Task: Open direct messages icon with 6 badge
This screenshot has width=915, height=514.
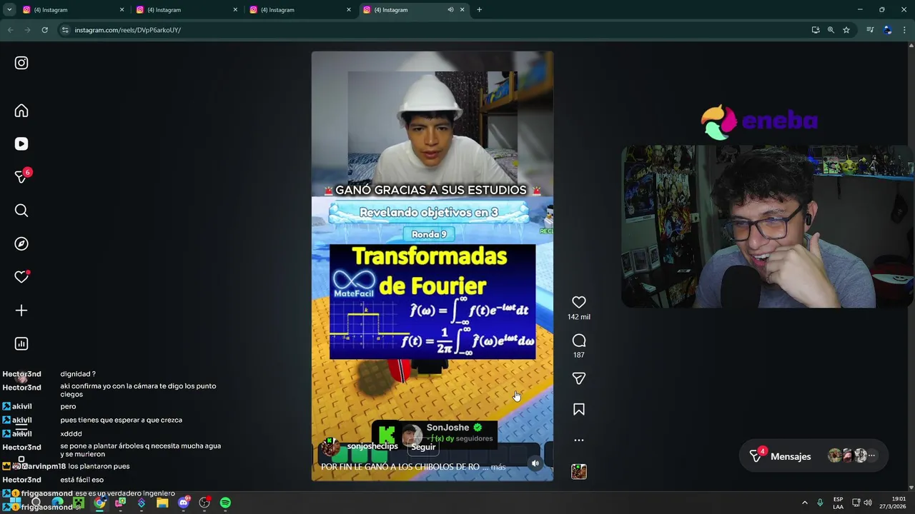Action: point(21,176)
